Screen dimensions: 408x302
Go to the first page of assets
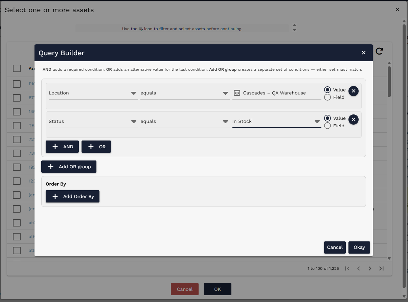[x=347, y=268]
